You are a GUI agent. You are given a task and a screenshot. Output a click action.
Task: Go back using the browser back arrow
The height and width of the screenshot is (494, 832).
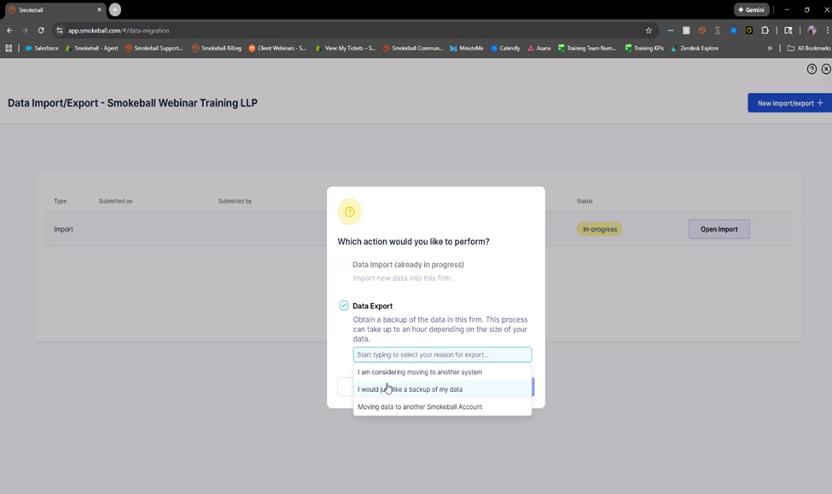pyautogui.click(x=10, y=30)
